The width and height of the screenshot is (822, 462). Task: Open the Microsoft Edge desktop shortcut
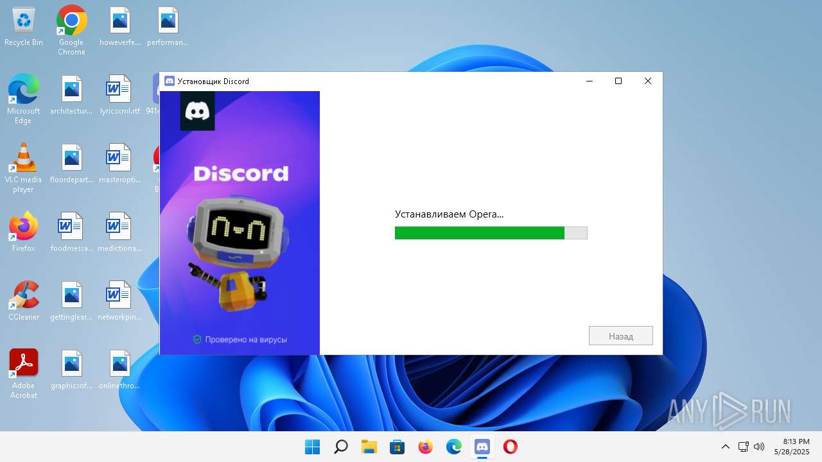pos(24,99)
